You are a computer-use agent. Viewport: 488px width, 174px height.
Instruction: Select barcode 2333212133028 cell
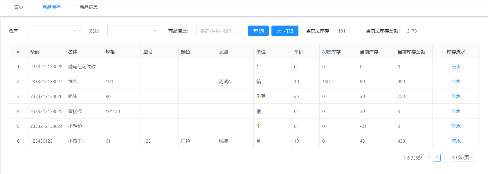46,67
